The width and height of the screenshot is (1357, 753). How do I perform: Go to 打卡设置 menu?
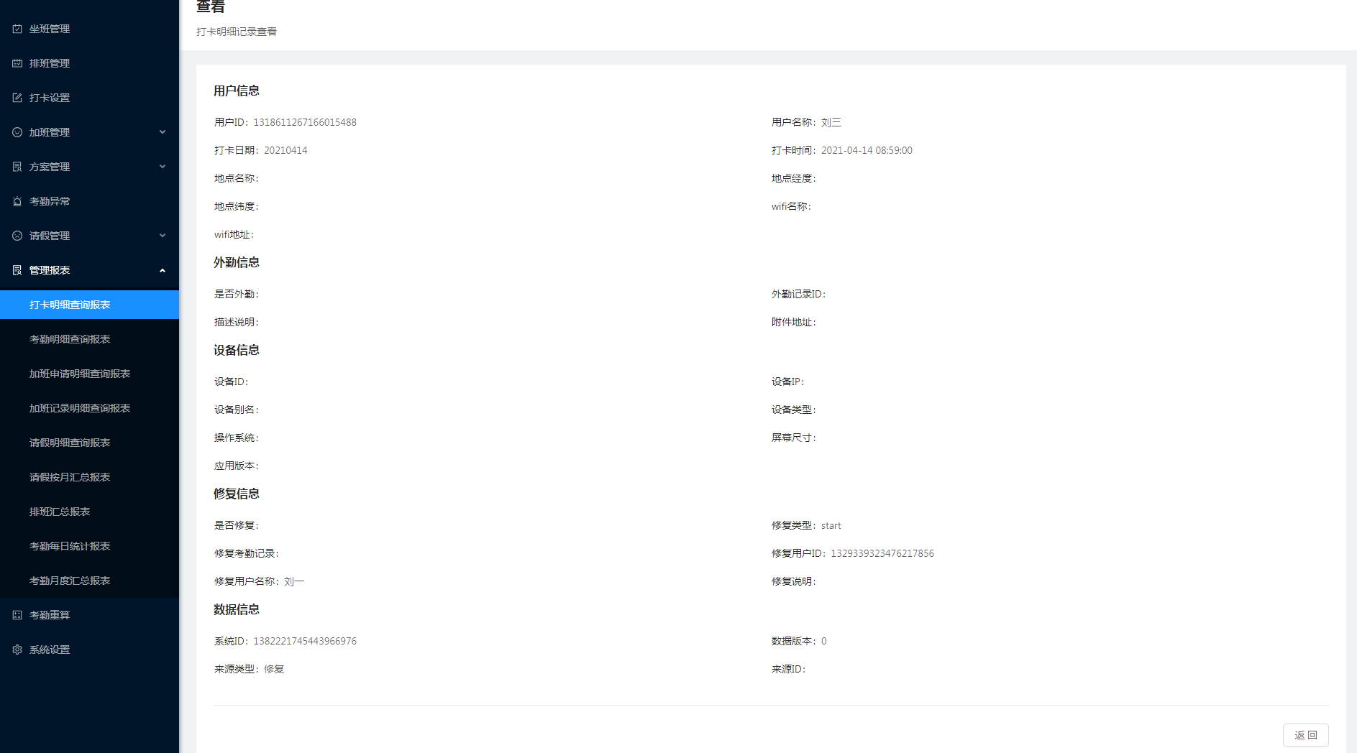pos(89,98)
